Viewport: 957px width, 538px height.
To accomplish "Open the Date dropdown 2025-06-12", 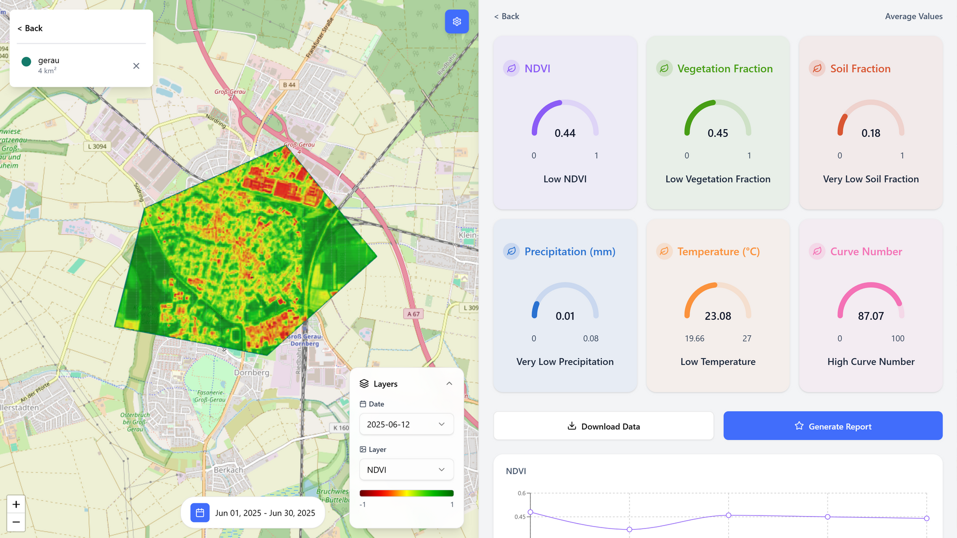I will coord(406,424).
